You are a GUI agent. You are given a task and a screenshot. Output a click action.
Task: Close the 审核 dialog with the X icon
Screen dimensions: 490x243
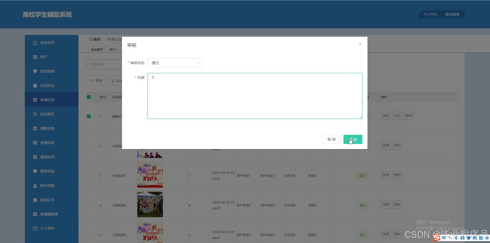(x=360, y=44)
